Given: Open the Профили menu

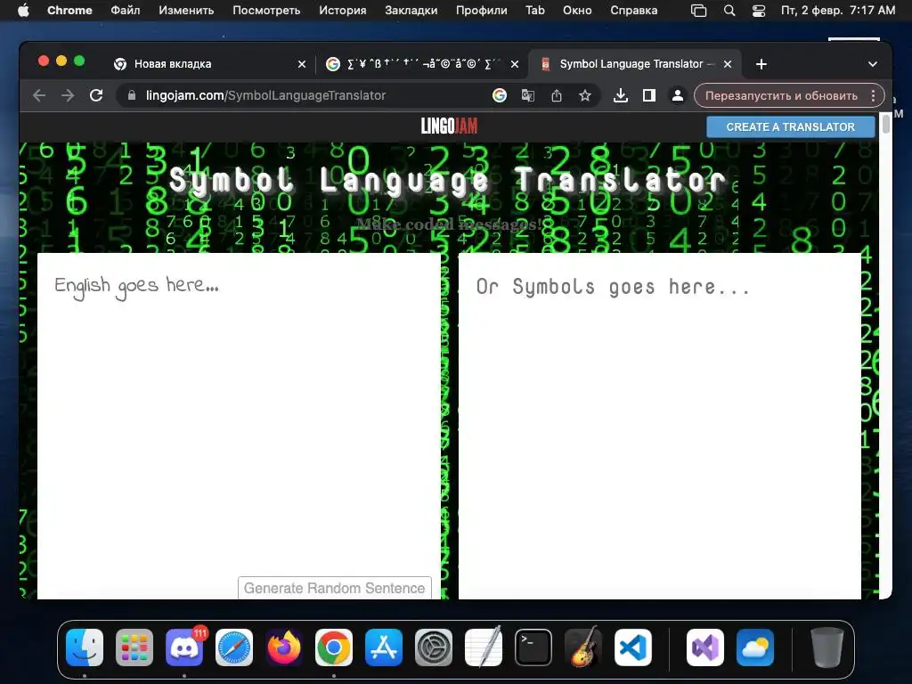Looking at the screenshot, I should coord(481,10).
